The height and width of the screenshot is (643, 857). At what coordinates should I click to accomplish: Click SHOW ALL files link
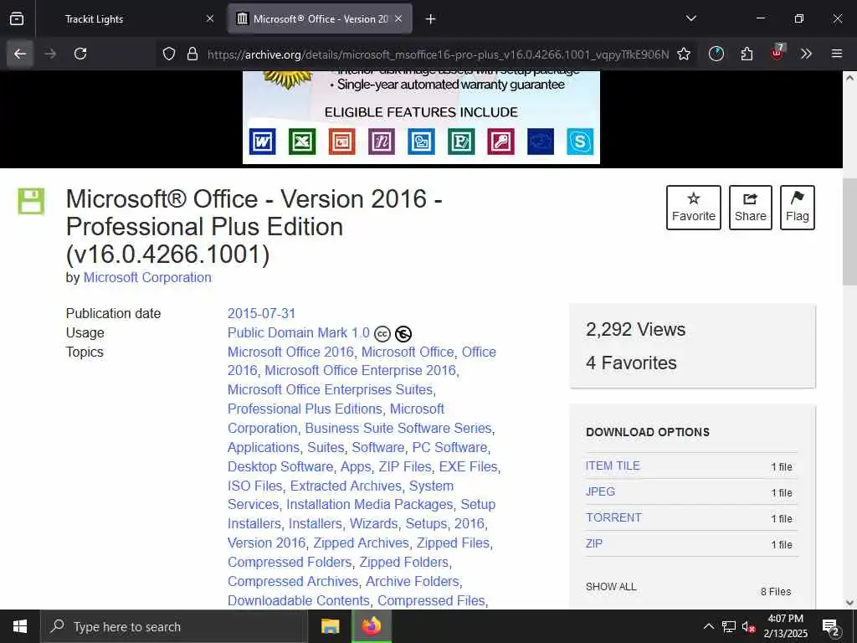(611, 587)
